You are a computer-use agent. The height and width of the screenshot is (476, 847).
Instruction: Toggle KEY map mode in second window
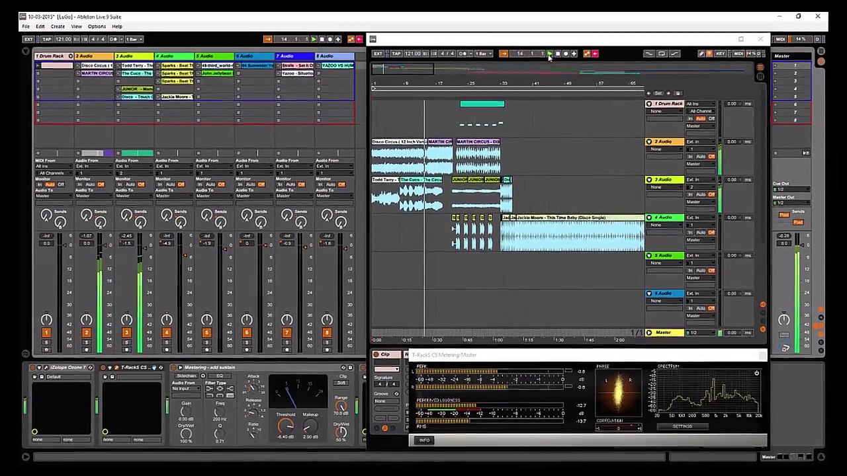click(x=721, y=54)
